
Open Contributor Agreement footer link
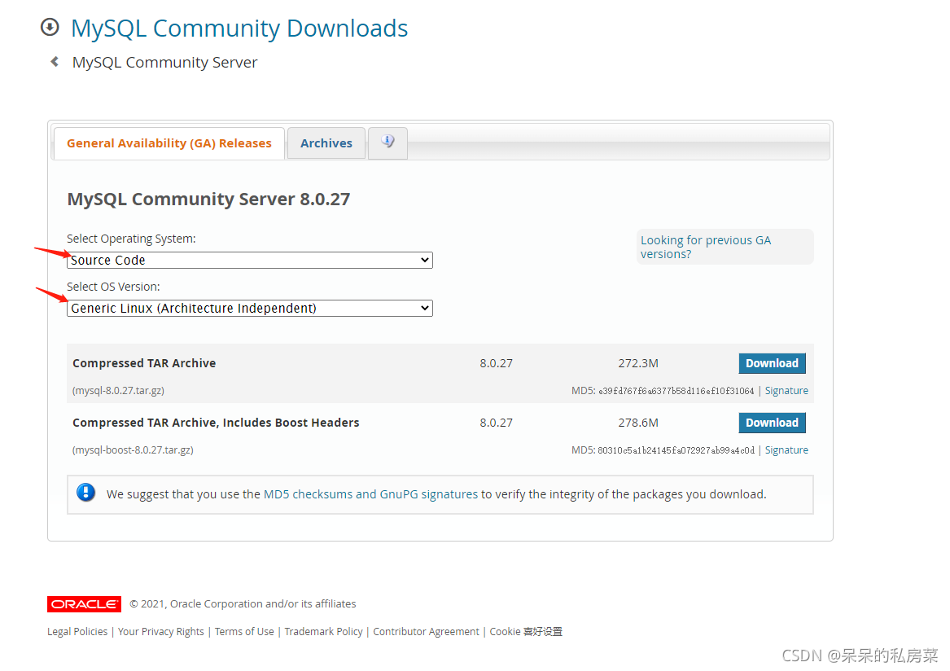tap(426, 632)
